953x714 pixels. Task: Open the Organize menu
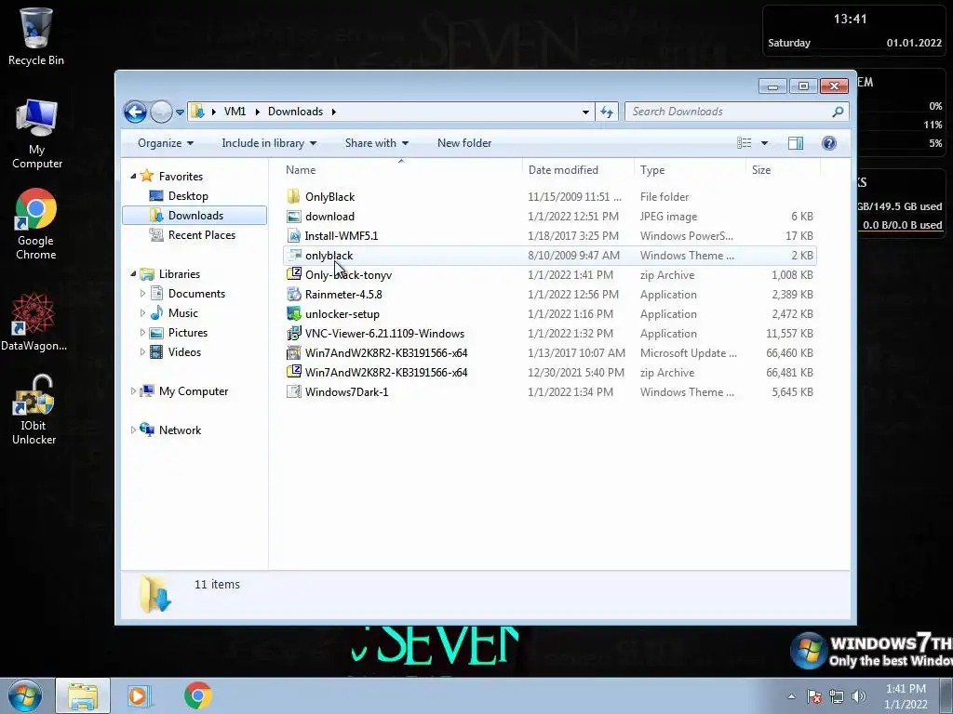(x=166, y=143)
